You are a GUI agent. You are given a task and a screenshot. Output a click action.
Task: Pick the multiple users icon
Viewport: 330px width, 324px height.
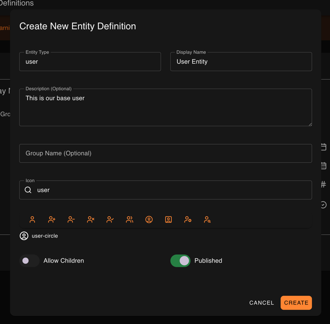click(129, 220)
